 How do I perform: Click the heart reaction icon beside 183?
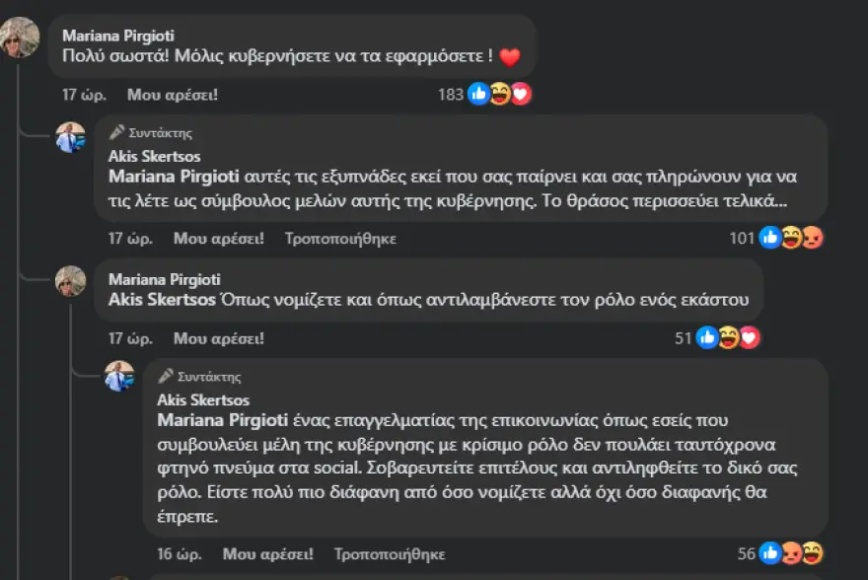click(x=521, y=94)
